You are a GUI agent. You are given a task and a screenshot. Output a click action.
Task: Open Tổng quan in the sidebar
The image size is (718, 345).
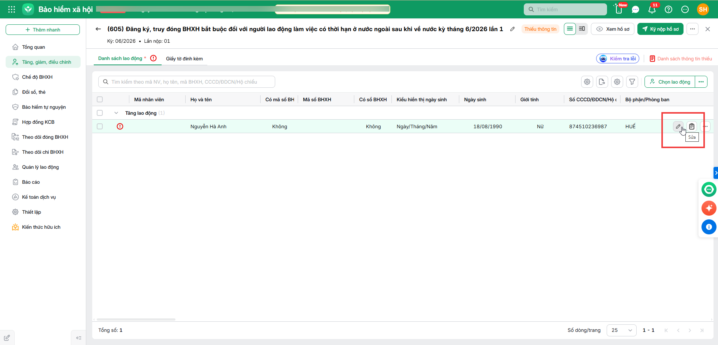(x=43, y=47)
